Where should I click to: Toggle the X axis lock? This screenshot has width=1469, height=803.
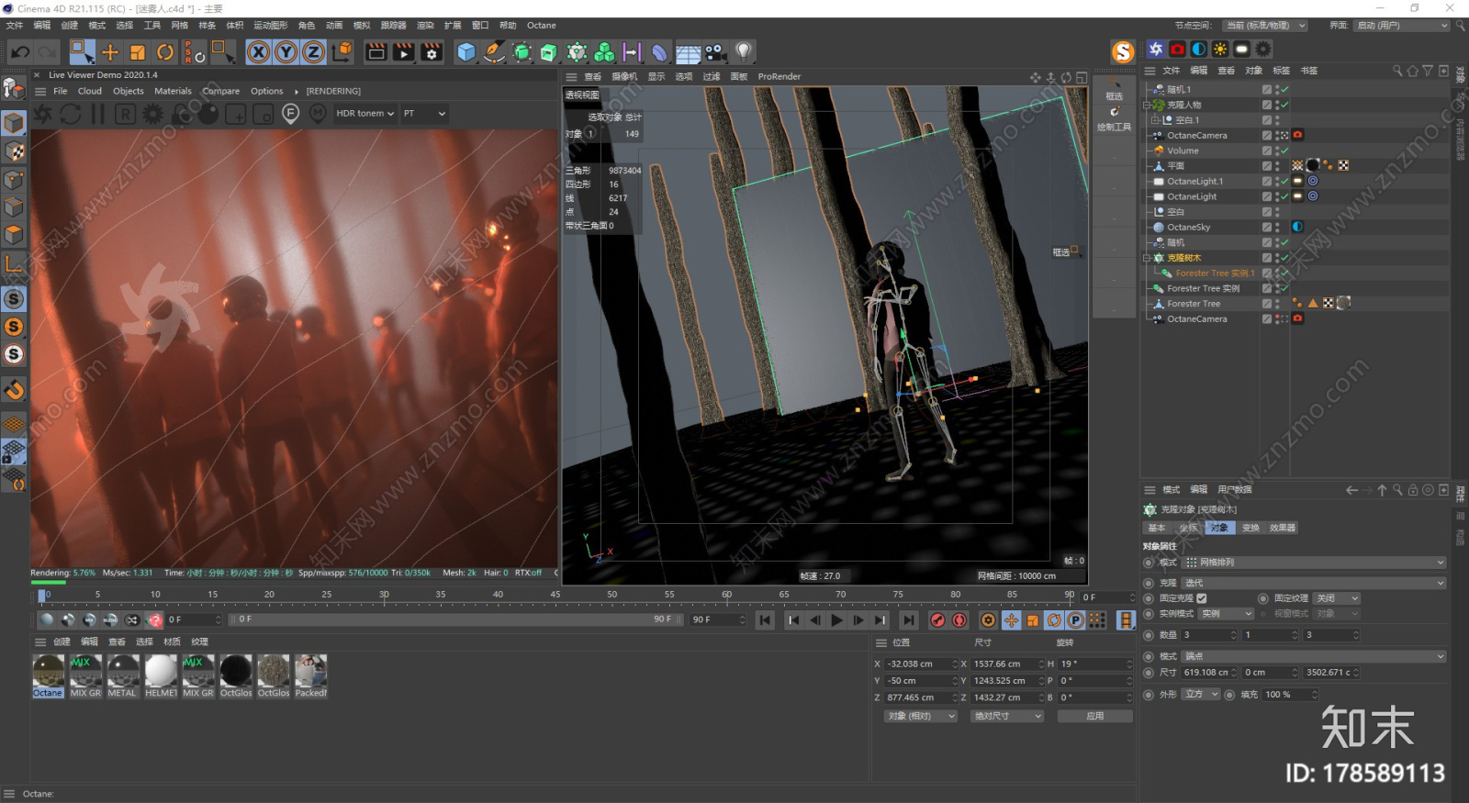coord(259,52)
